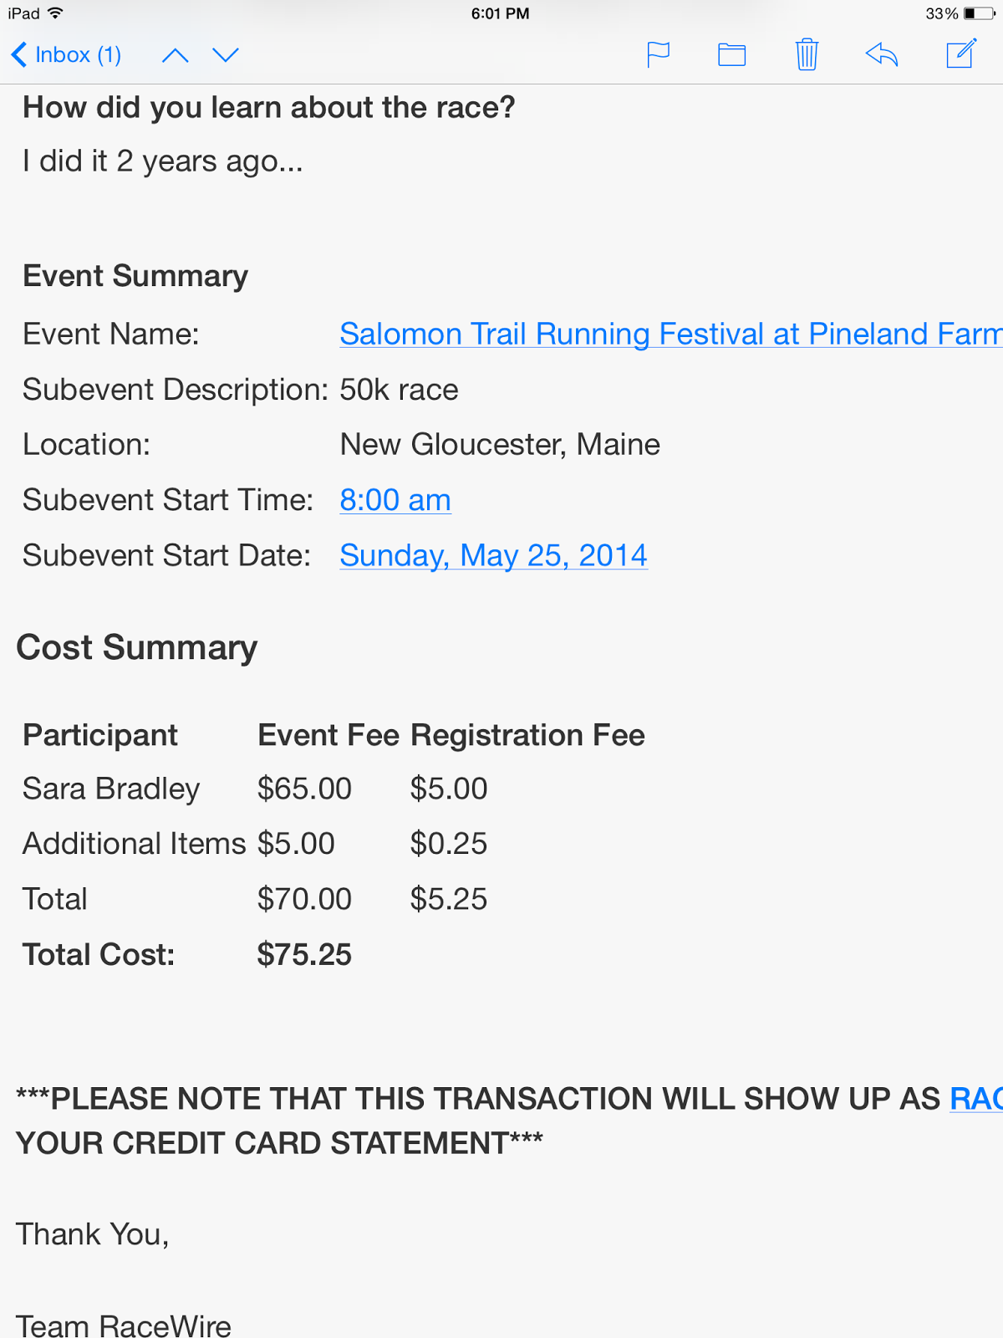Move message using the folder icon
1003x1338 pixels.
coord(731,55)
